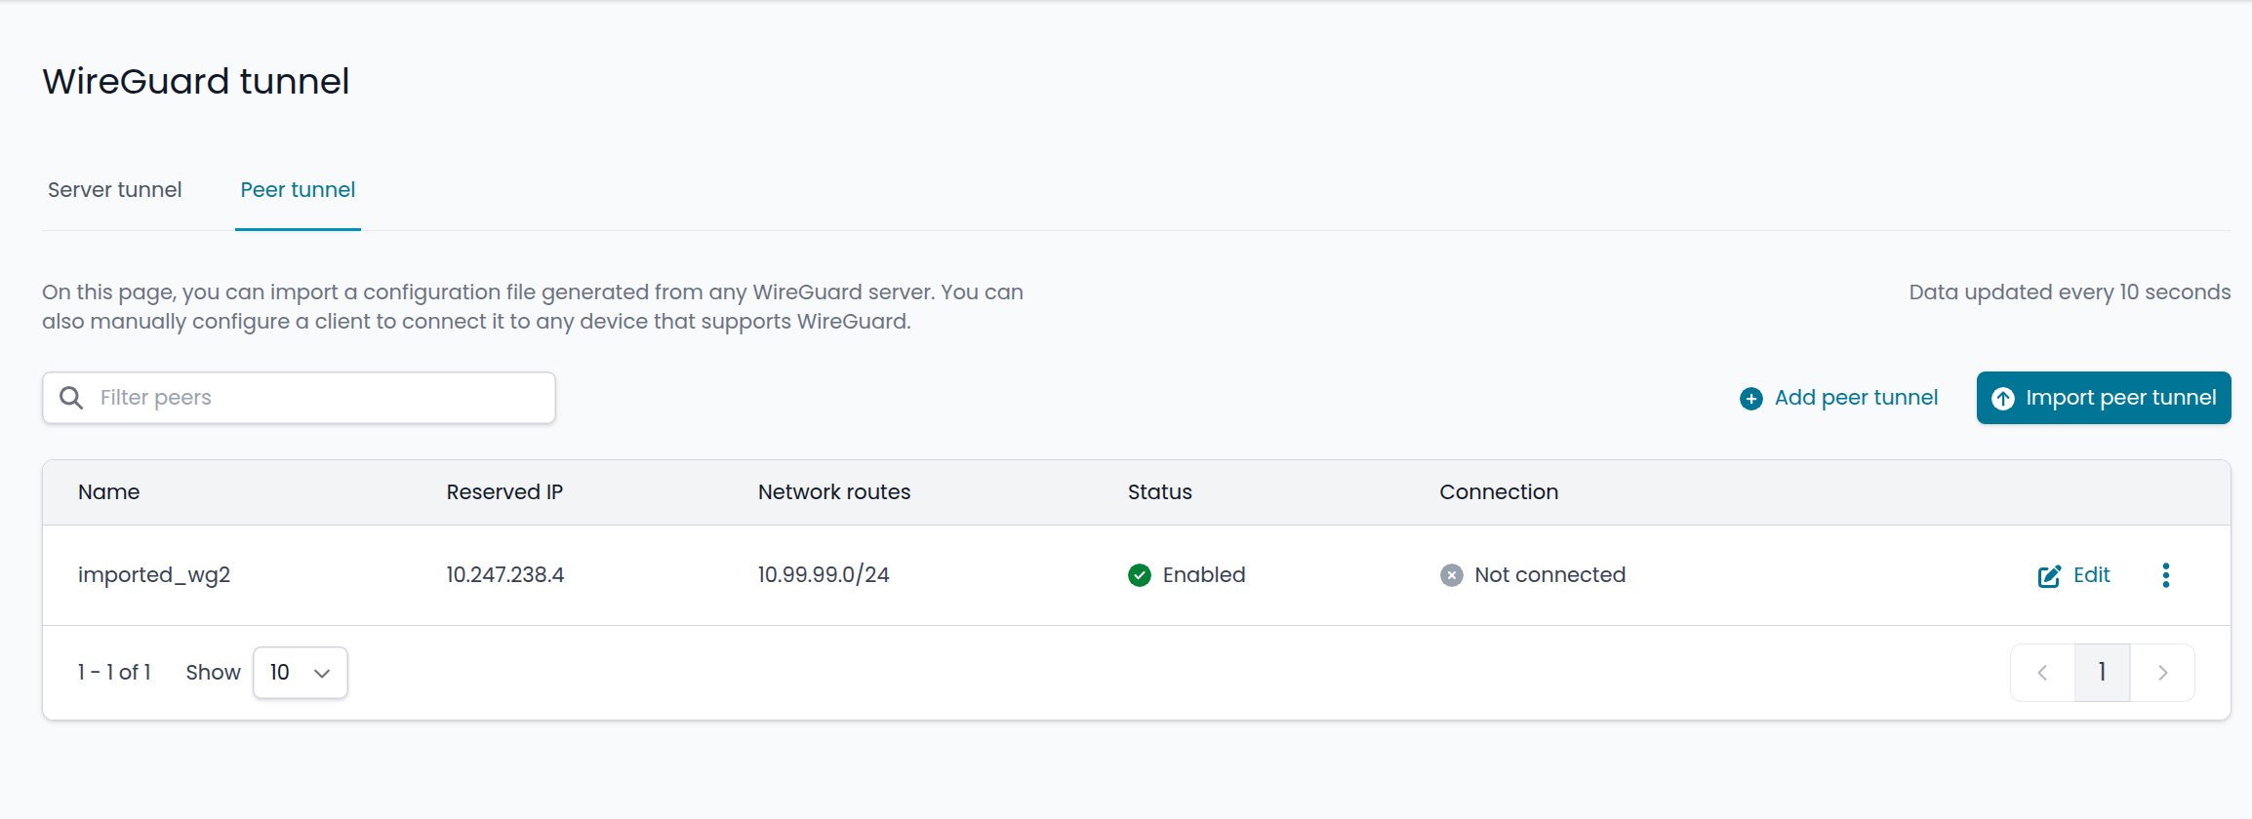Image resolution: width=2252 pixels, height=819 pixels.
Task: Click the imported_wg2 peer name
Action: point(154,575)
